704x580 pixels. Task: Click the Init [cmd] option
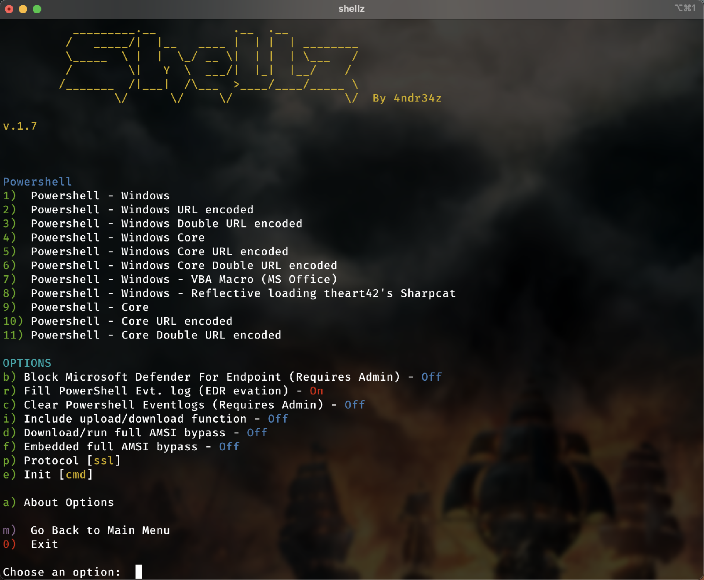coord(48,475)
